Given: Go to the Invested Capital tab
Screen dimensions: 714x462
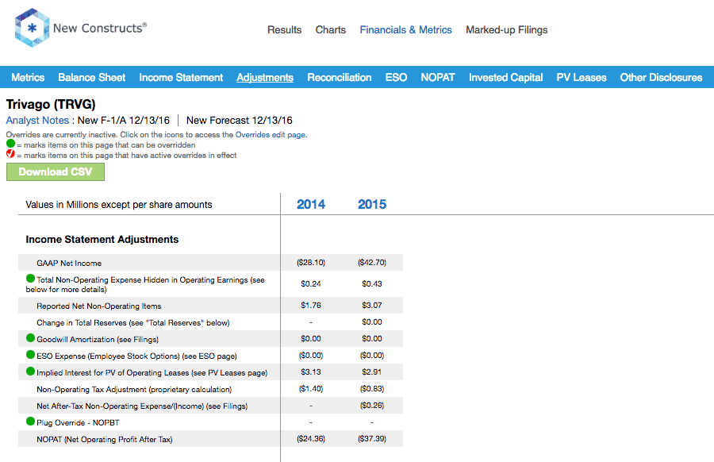Looking at the screenshot, I should coord(506,78).
